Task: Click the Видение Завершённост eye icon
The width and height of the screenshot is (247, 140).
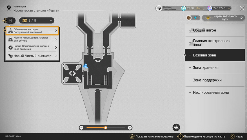Action: pos(159,8)
